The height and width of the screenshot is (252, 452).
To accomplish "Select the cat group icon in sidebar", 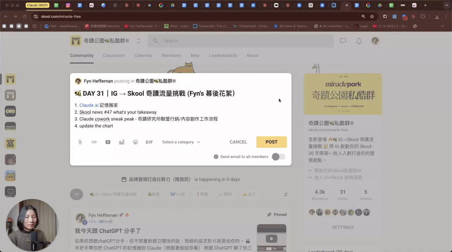I will click(x=11, y=176).
